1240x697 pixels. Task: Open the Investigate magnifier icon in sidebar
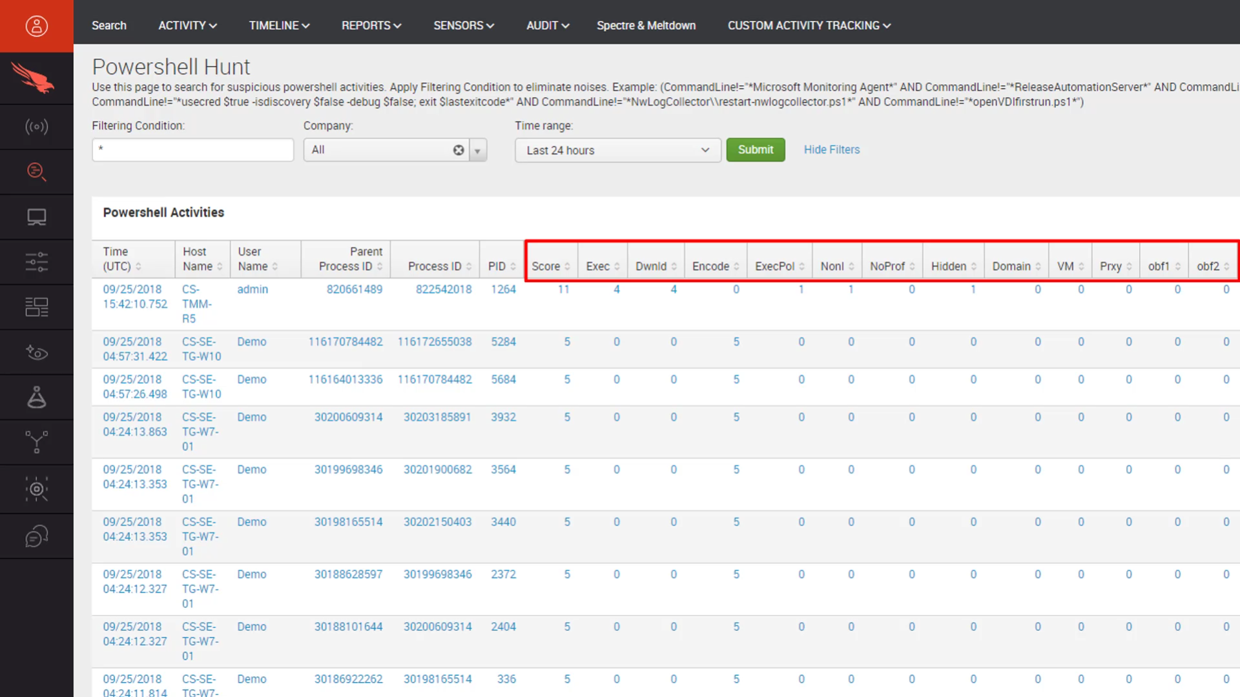[x=37, y=172]
